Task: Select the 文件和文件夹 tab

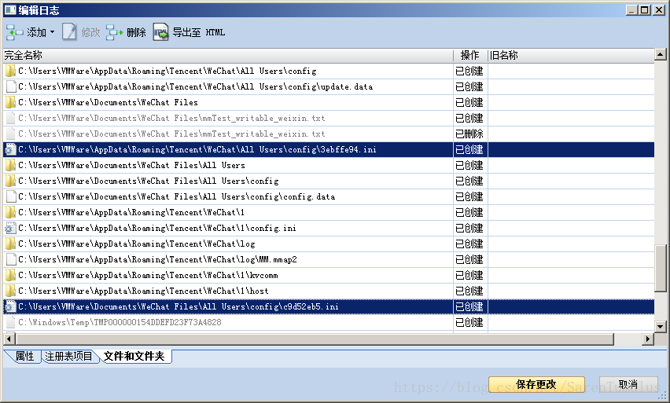Action: click(x=134, y=356)
